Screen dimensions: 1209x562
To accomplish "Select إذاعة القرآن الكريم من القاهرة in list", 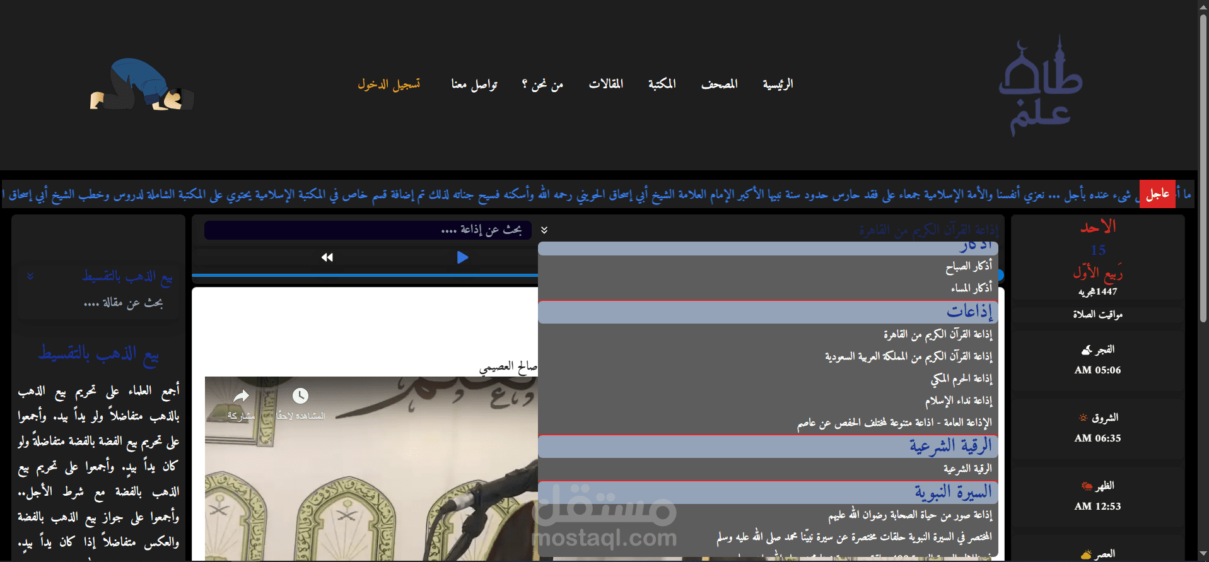I will pos(938,334).
